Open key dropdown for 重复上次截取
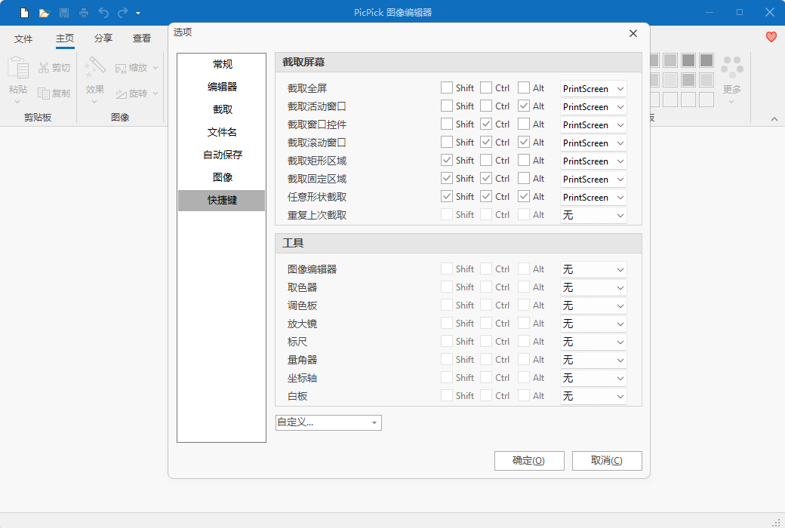785x528 pixels. 593,215
